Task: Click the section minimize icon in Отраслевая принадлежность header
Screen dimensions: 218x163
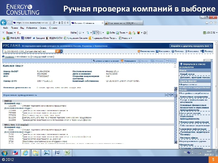Action: click(166, 95)
